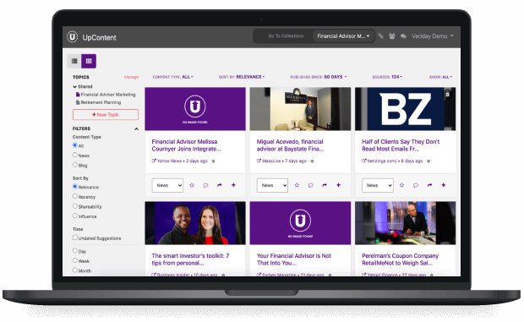Share the Half of Clients article
This screenshot has width=524, height=322.
pos(429,185)
